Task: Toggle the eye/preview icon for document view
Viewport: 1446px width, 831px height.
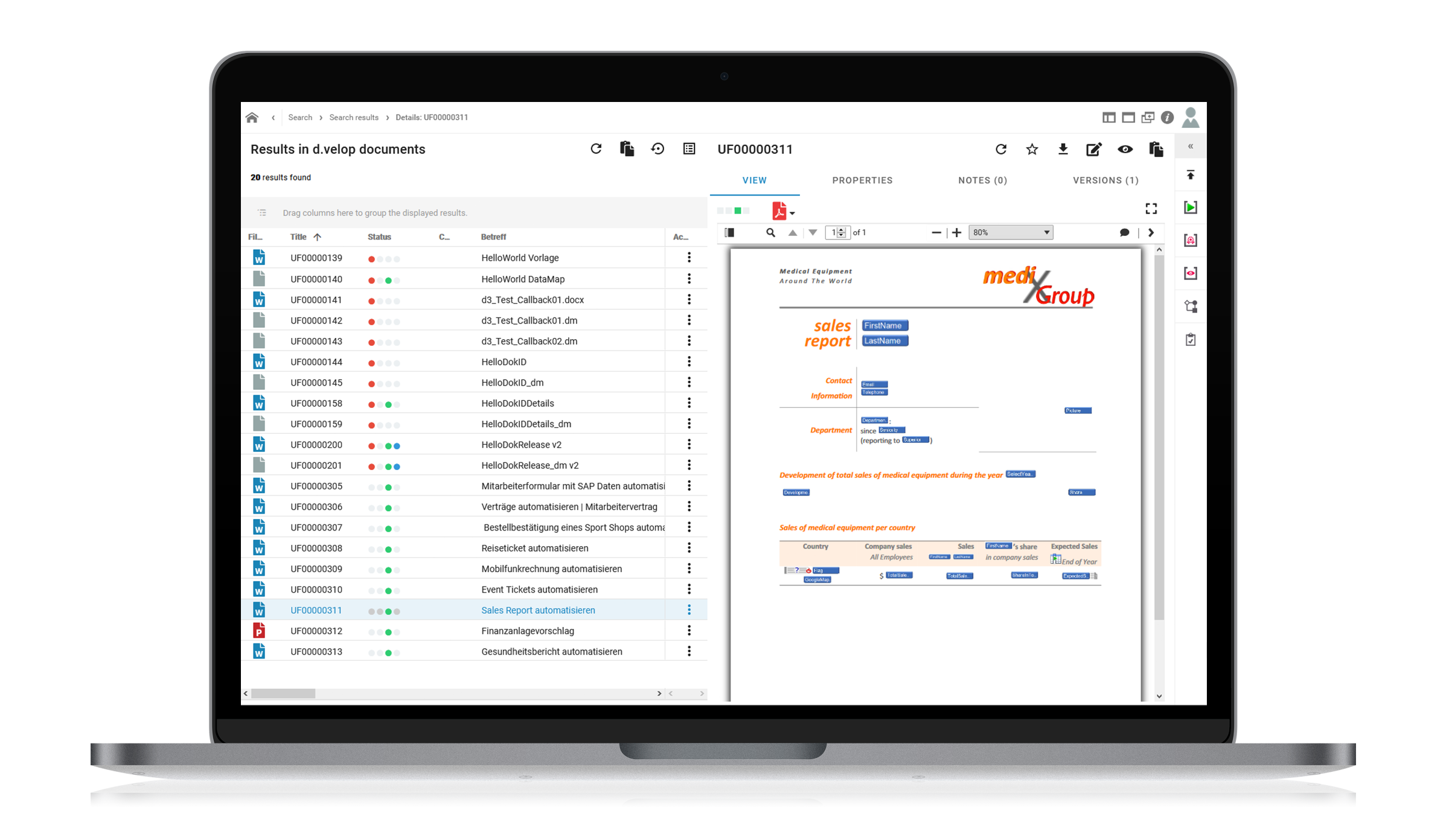Action: [1122, 151]
